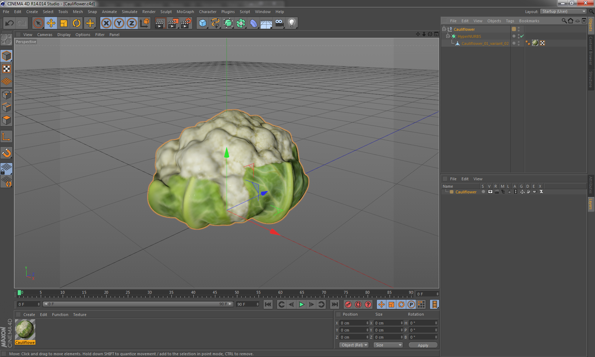Click the Cauliflower layer color swatch in Object Manager
Screen dimensions: 595x357
514,29
